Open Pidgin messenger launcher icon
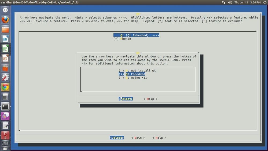 [x=5, y=116]
